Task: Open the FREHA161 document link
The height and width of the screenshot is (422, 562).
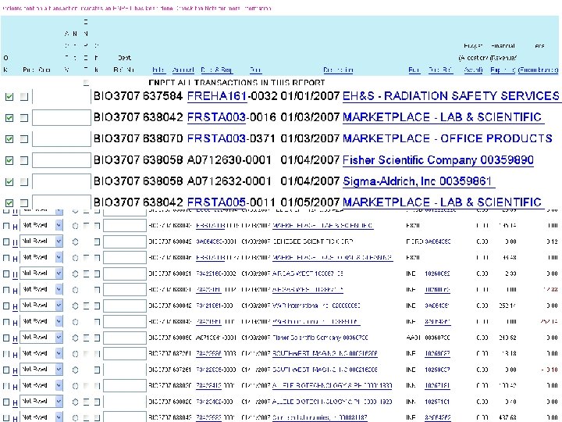Action: coord(217,96)
